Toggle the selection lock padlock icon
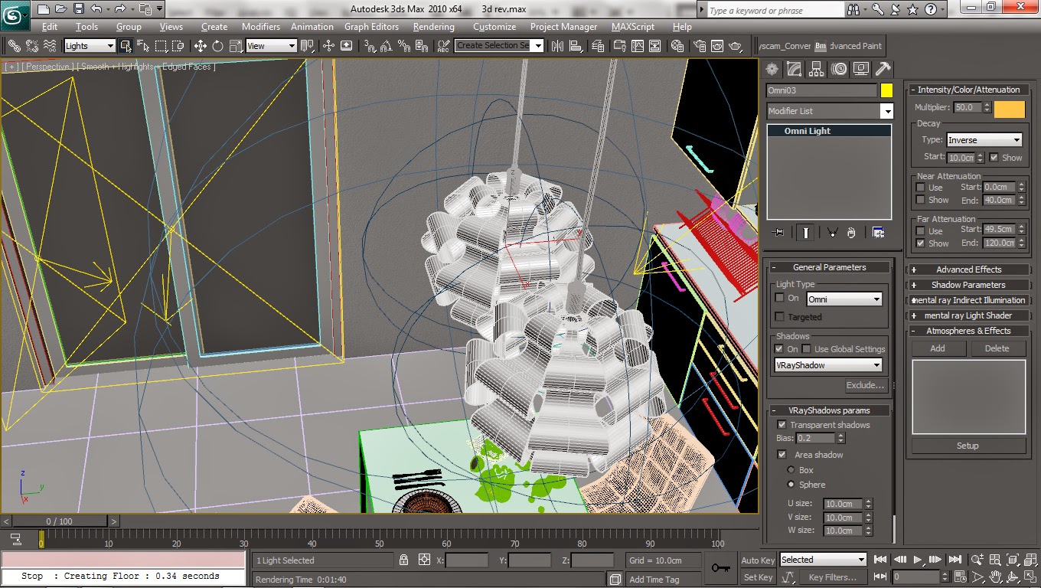Image resolution: width=1041 pixels, height=588 pixels. 404,560
